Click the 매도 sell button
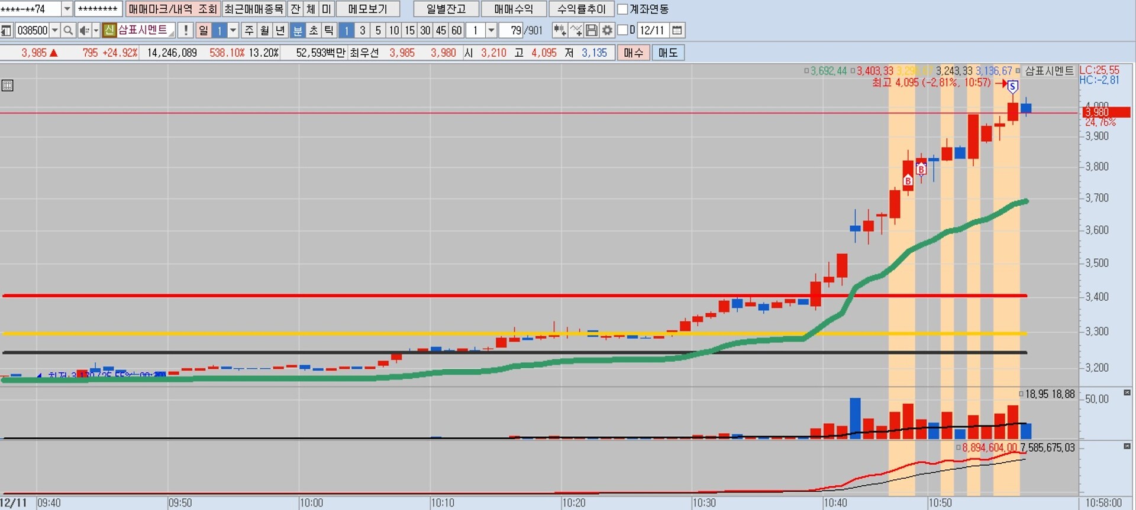This screenshot has height=510, width=1136. pos(667,53)
